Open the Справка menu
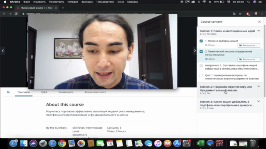The width and height of the screenshot is (266, 149). 133,2
